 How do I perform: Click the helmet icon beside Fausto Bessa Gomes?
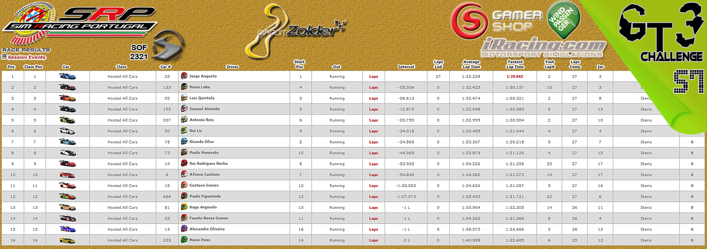[184, 218]
